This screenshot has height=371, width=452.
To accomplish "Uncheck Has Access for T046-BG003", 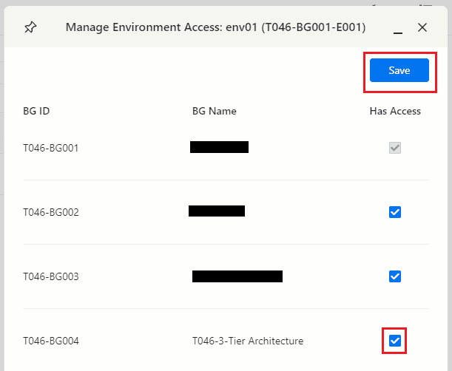I will pos(395,276).
